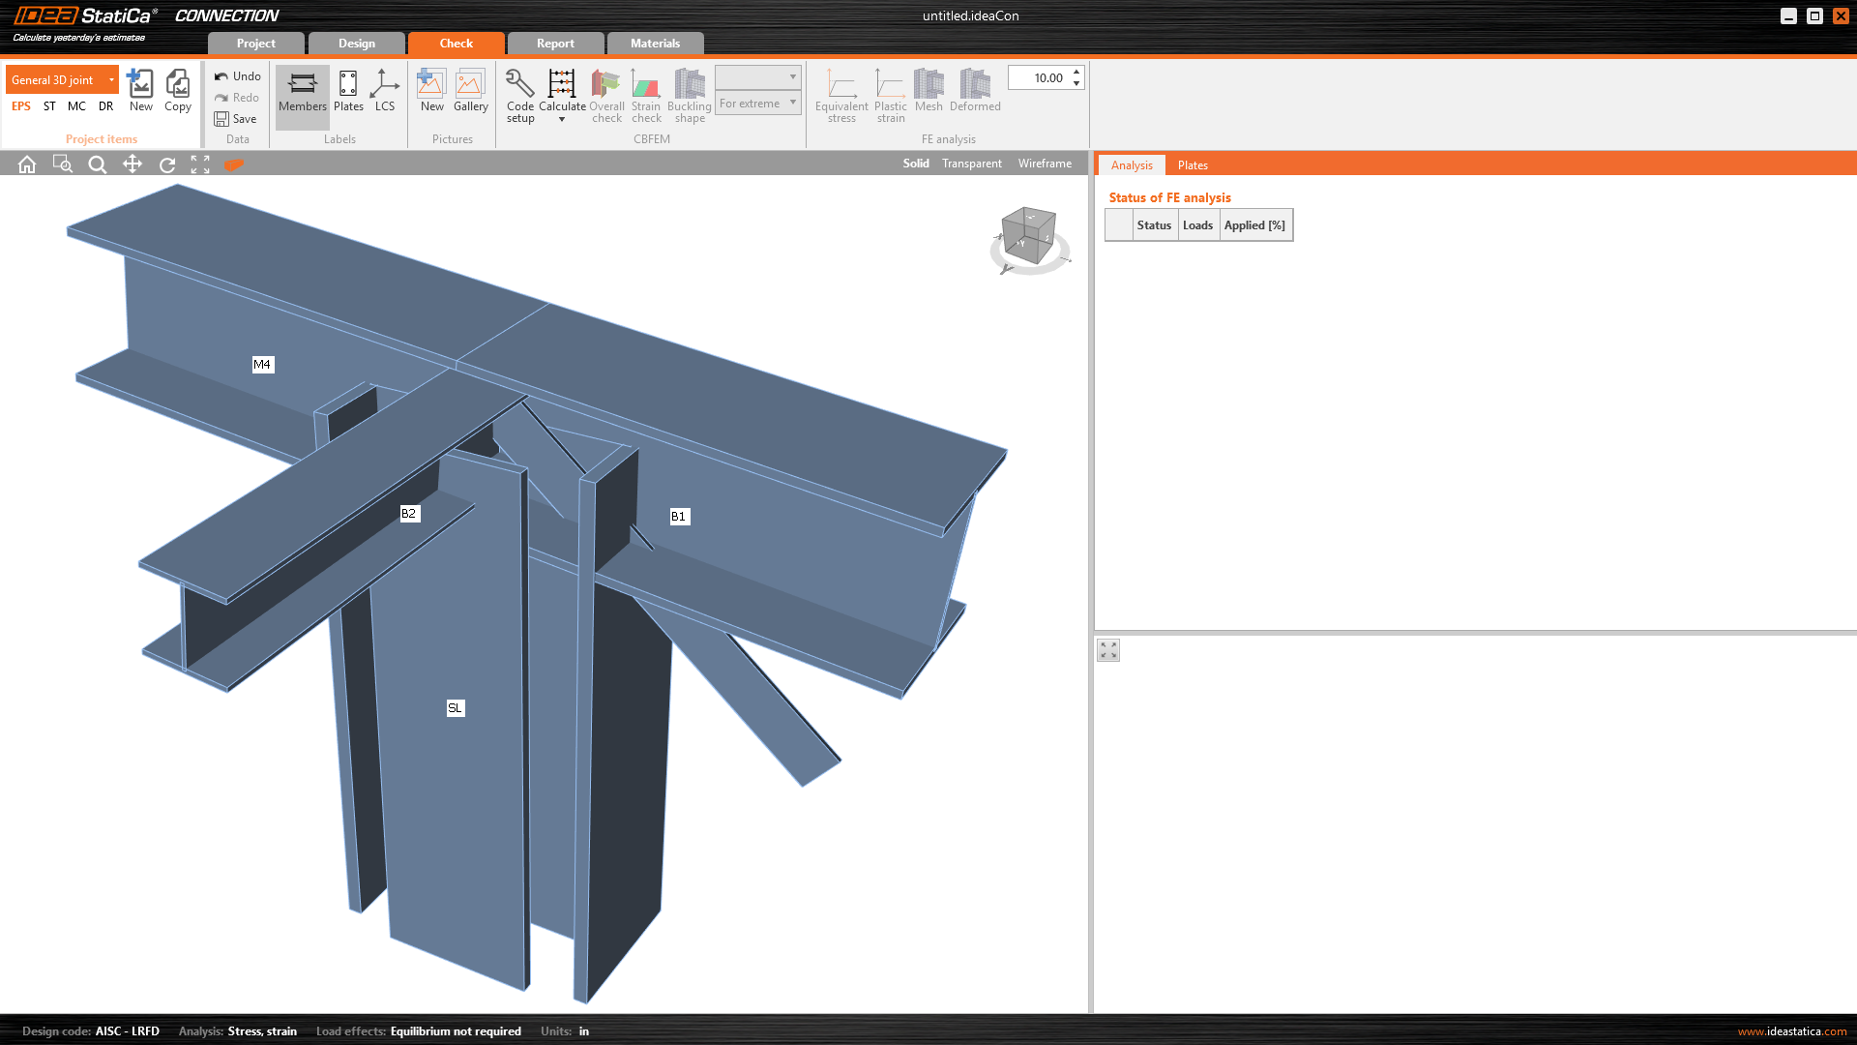This screenshot has width=1857, height=1045.
Task: Set the model to Wireframe view
Action: pos(1045,164)
